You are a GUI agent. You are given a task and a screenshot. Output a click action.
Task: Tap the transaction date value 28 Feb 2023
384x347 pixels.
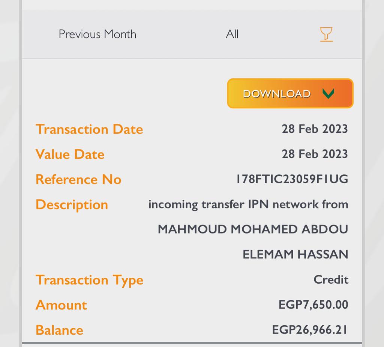(315, 129)
